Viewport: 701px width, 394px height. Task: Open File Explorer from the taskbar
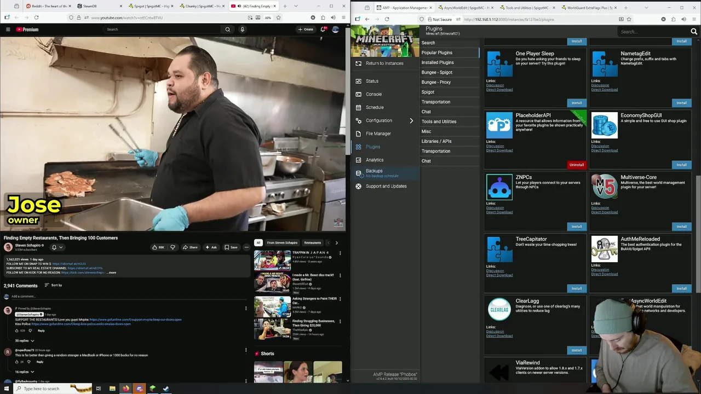[112, 389]
